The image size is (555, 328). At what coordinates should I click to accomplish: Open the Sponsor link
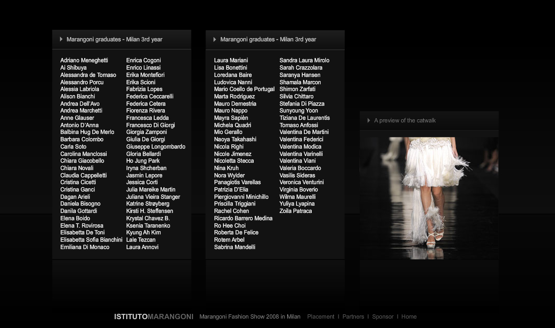(x=382, y=316)
